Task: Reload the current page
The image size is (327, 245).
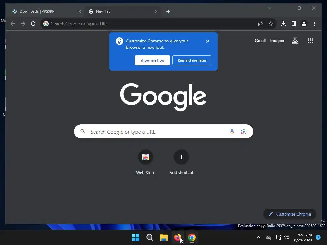Action: (33, 24)
